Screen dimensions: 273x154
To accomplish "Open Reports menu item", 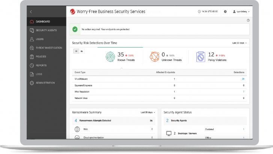I will pyautogui.click(x=46, y=66).
